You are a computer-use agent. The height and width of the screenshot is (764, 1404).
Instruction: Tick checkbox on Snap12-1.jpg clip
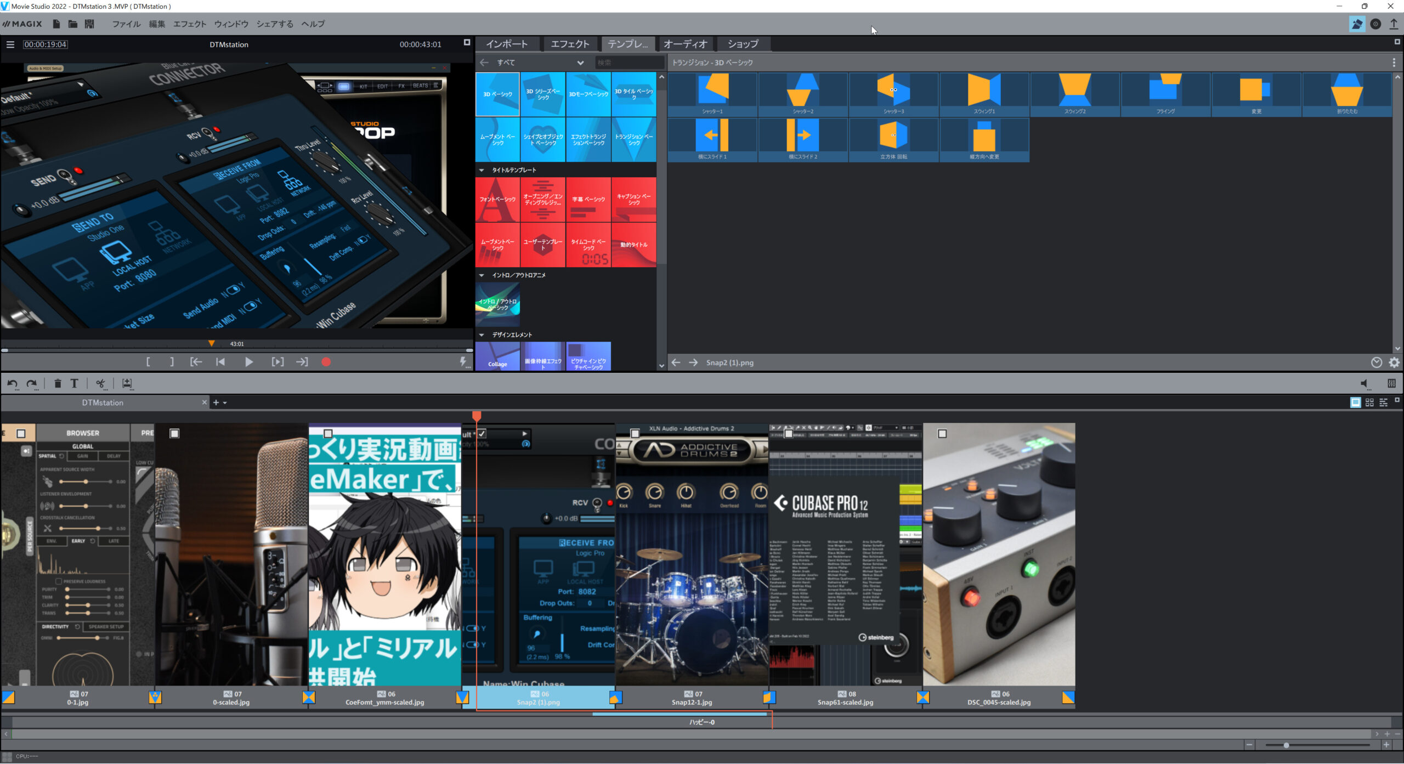pos(635,434)
